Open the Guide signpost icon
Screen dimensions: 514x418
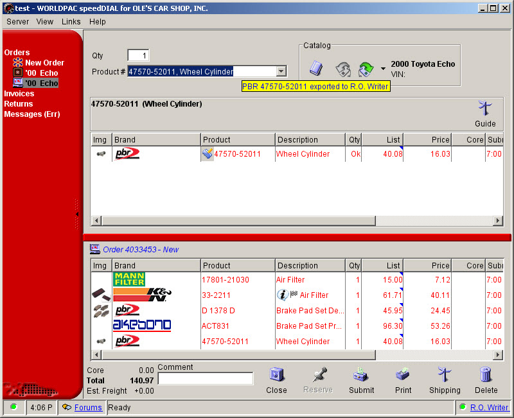click(x=485, y=108)
